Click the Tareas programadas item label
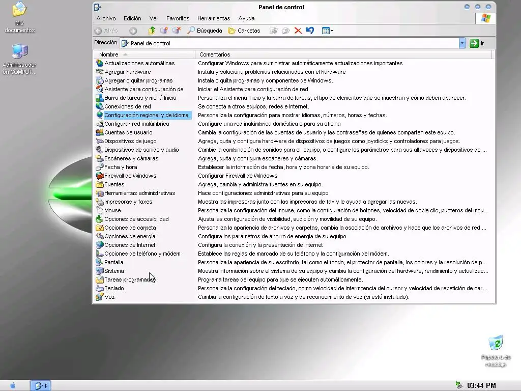Image resolution: width=521 pixels, height=391 pixels. coord(130,280)
